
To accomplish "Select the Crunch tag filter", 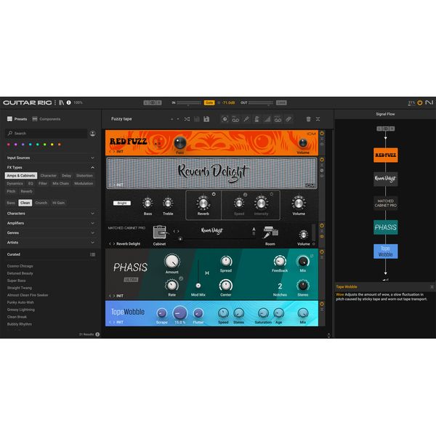I will (x=41, y=203).
